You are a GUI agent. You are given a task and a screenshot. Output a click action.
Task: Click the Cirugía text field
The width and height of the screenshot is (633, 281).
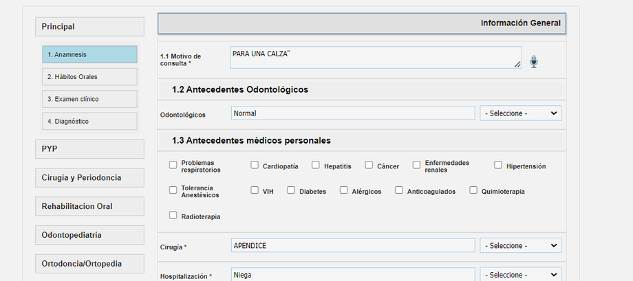353,245
